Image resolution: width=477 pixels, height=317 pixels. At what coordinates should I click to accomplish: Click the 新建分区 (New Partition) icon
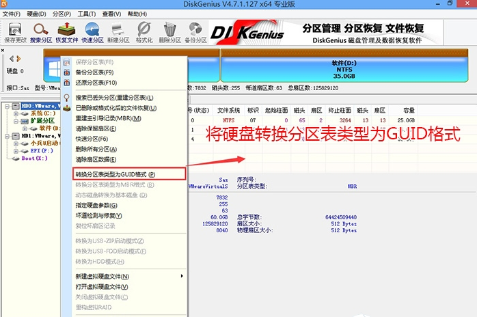(x=118, y=31)
